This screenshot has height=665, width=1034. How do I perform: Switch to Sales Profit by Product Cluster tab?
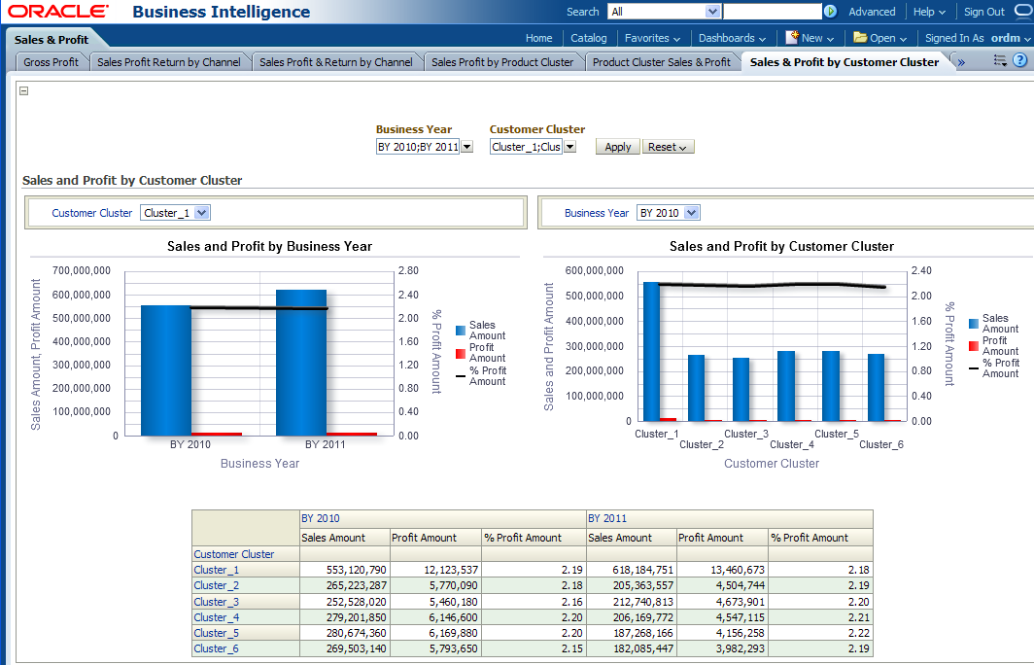(x=502, y=61)
